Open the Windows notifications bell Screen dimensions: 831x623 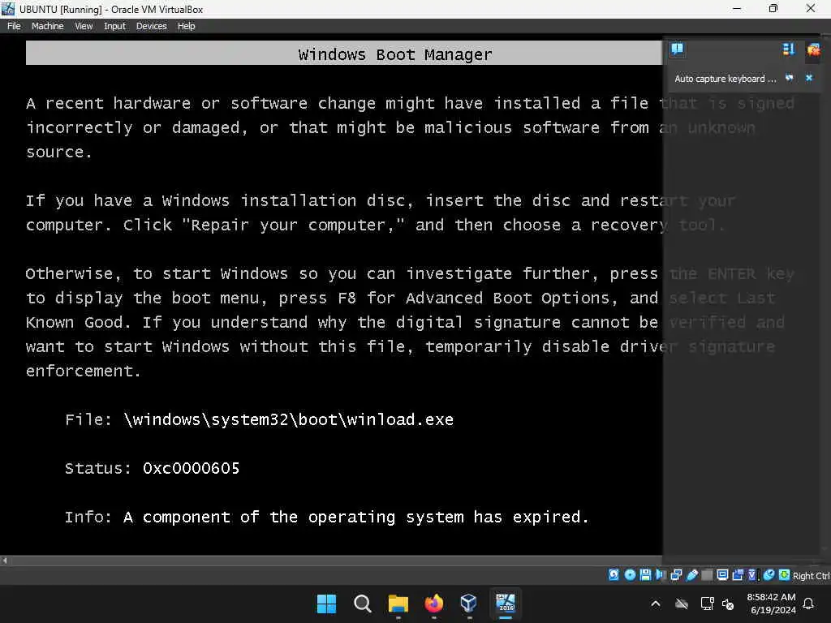point(809,604)
